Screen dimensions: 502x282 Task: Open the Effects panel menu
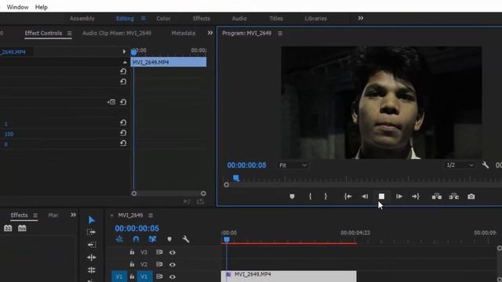35,215
